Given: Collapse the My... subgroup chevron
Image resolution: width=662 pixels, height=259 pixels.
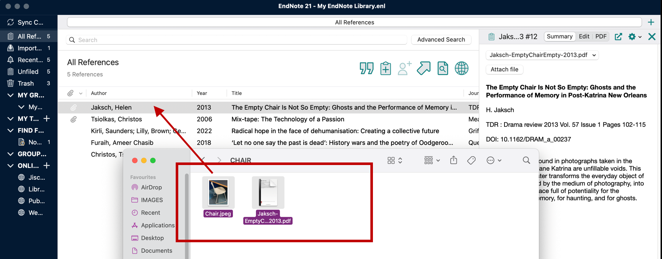Looking at the screenshot, I should (x=22, y=107).
